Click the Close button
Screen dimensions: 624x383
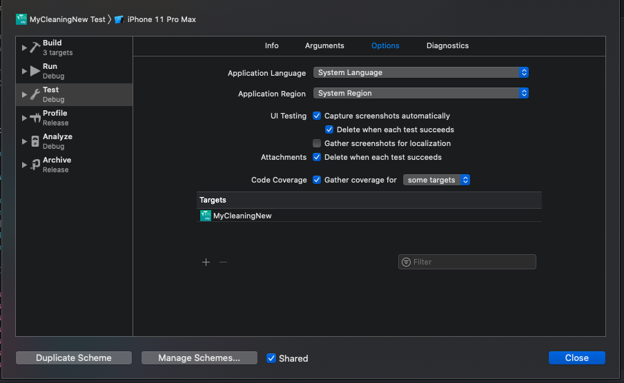[x=576, y=358]
